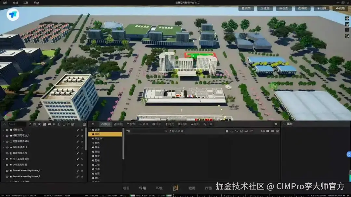Select the 本地 resource category

(x=105, y=134)
